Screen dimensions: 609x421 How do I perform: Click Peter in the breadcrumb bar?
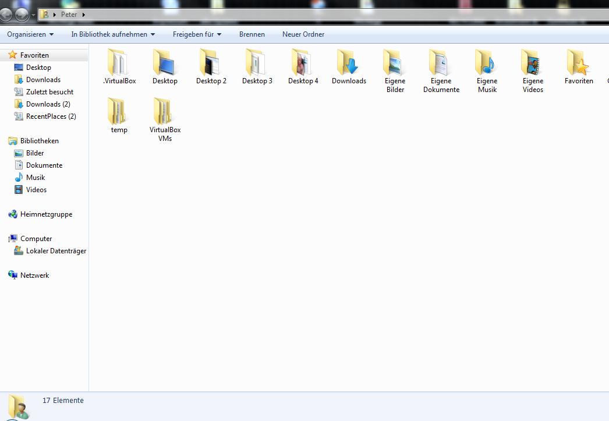click(x=69, y=14)
